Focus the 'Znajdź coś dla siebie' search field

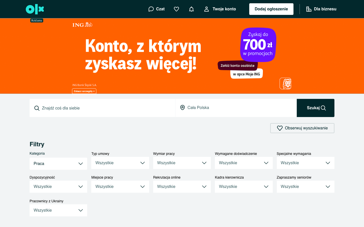tap(102, 108)
